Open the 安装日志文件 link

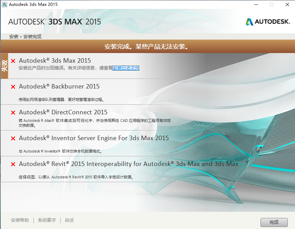pos(126,68)
